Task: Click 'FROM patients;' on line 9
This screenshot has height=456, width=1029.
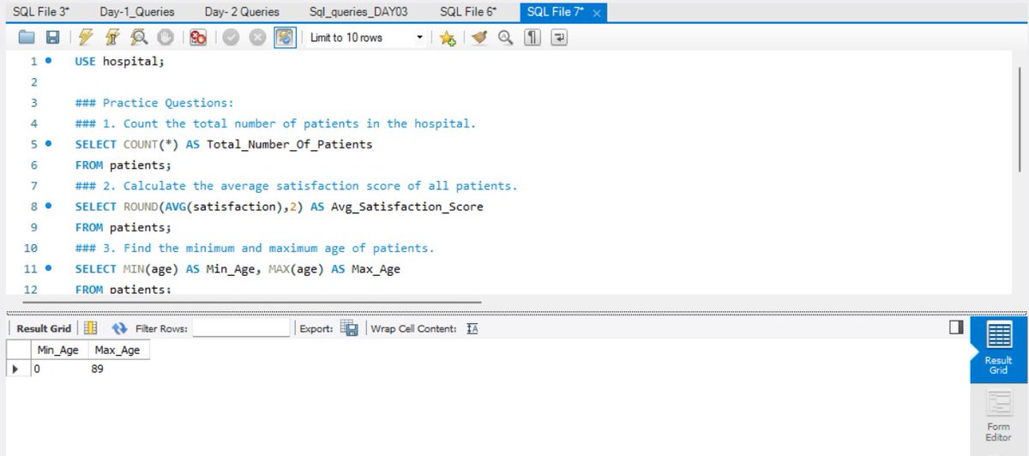Action: (x=123, y=228)
